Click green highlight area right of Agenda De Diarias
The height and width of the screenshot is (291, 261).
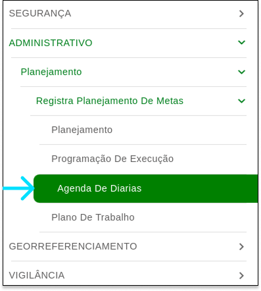[199, 188]
